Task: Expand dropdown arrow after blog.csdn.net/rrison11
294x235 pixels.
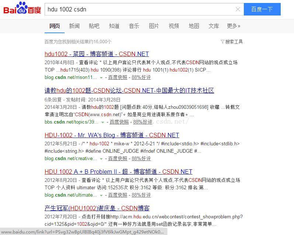Action: [101, 77]
